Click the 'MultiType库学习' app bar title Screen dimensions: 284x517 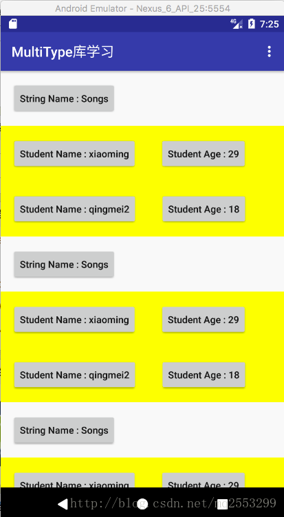(63, 52)
